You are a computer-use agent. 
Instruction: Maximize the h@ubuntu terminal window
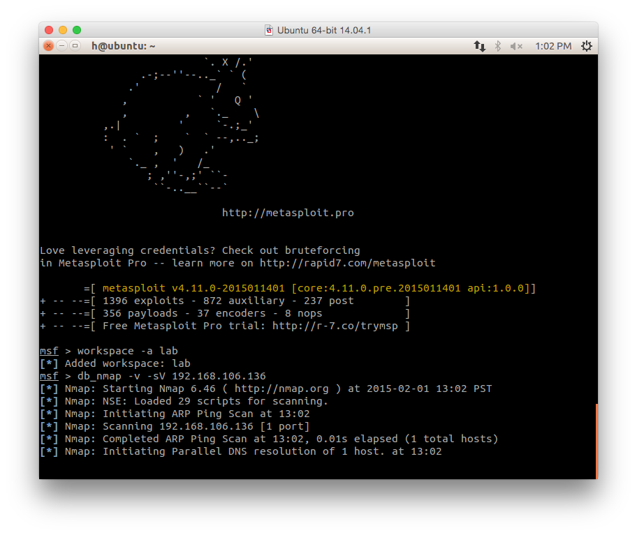tap(75, 46)
